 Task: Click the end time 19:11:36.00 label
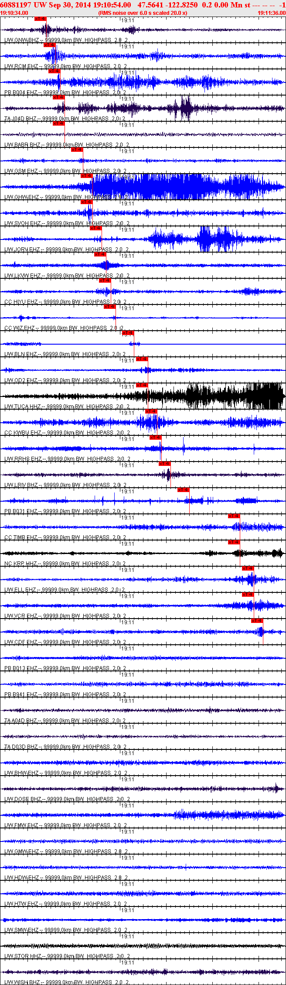click(272, 13)
